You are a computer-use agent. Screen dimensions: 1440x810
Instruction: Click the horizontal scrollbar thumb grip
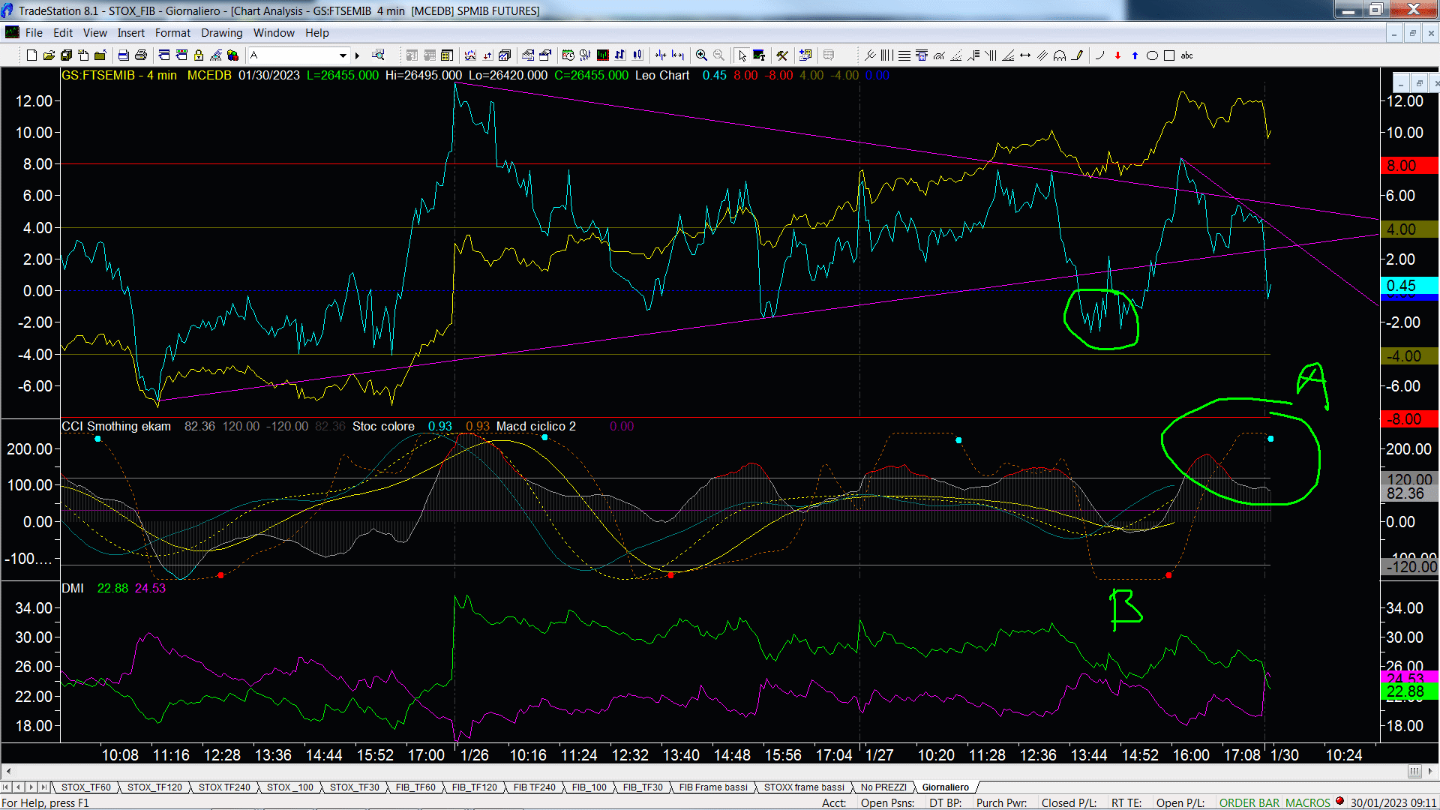coord(1414,771)
